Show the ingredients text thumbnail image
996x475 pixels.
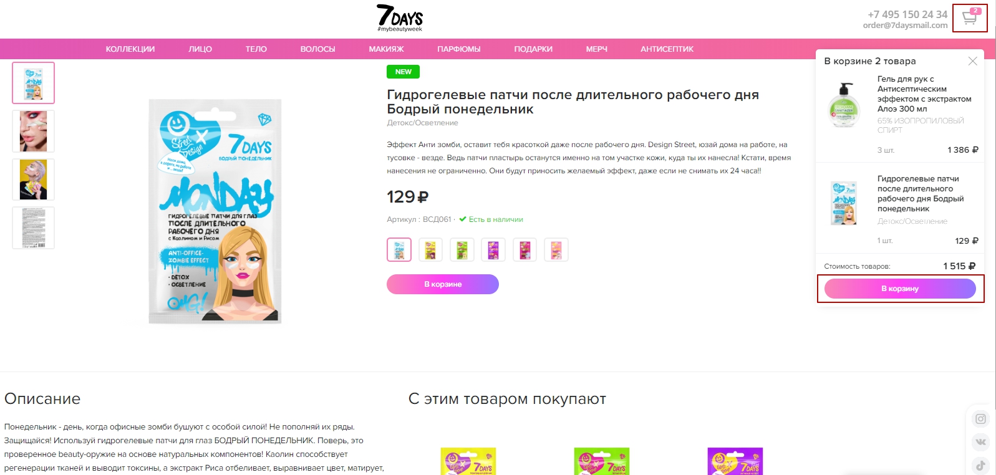pos(34,228)
